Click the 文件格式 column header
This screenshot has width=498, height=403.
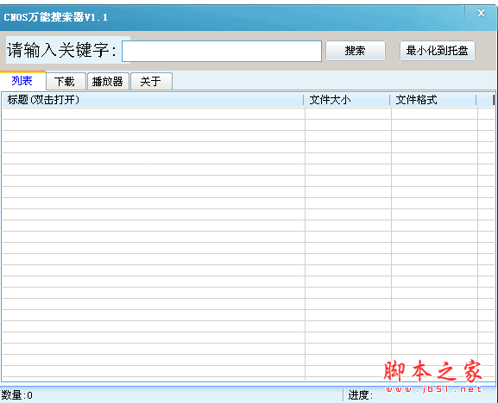point(433,100)
